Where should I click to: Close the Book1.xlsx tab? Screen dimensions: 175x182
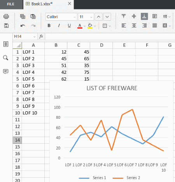(x=70, y=4)
